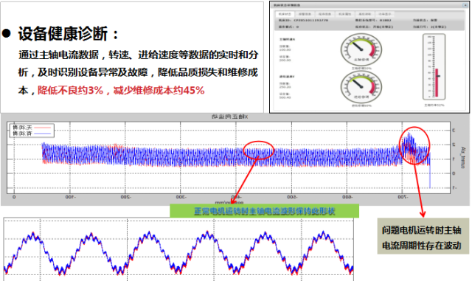
Task: Click the vertical spindle power bar meter
Action: tap(434, 67)
